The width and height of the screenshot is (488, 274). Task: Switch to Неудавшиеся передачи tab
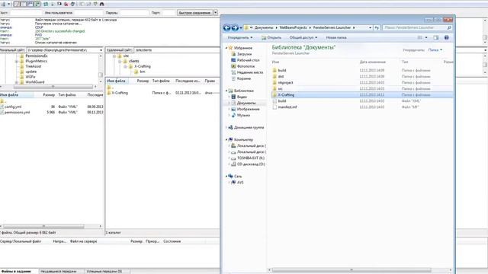[x=59, y=271]
